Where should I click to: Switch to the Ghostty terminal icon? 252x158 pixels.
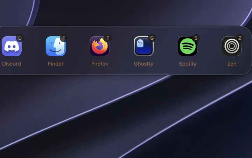click(144, 46)
